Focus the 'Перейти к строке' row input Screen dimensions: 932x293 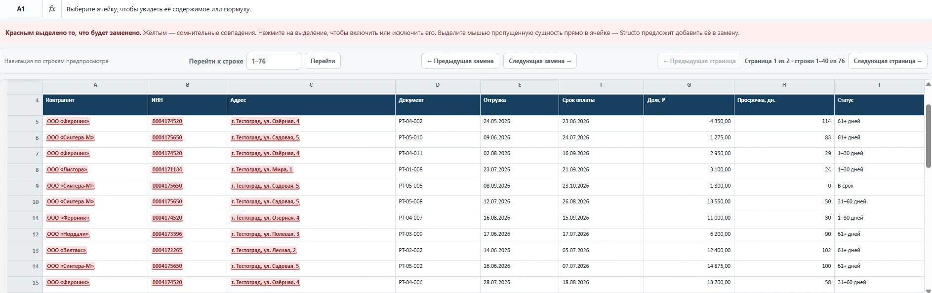tap(274, 61)
